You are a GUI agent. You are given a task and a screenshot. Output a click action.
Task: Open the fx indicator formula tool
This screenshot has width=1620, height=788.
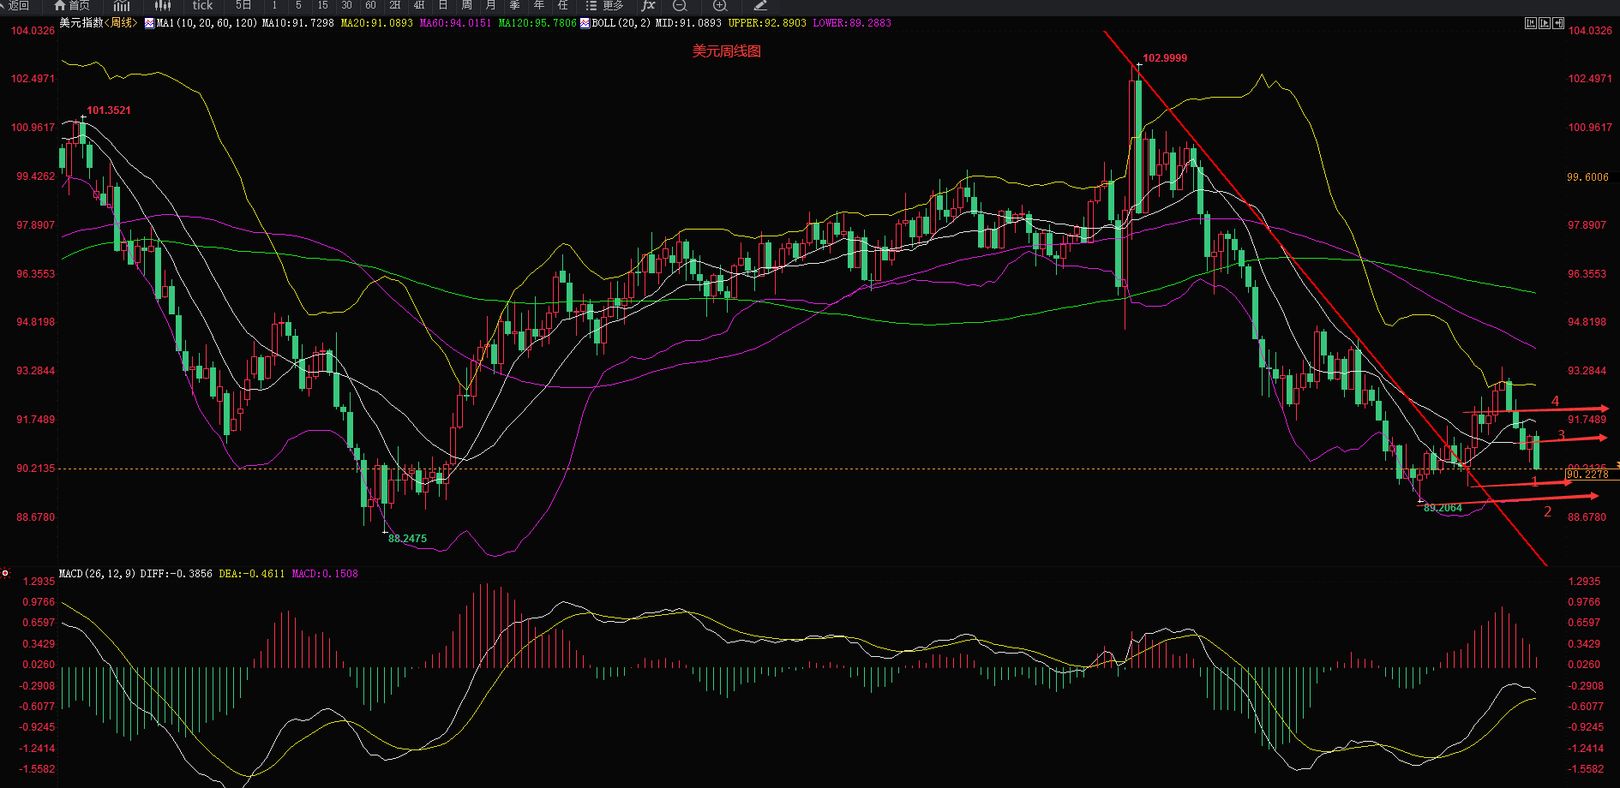point(648,5)
